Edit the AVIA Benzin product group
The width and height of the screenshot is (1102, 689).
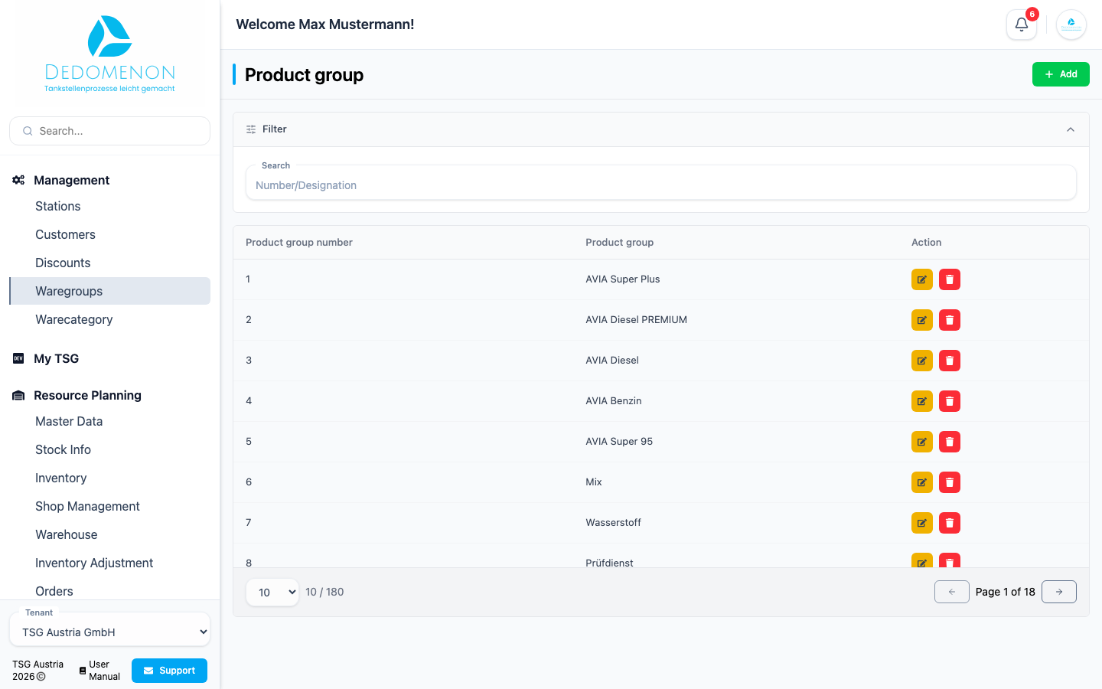922,401
